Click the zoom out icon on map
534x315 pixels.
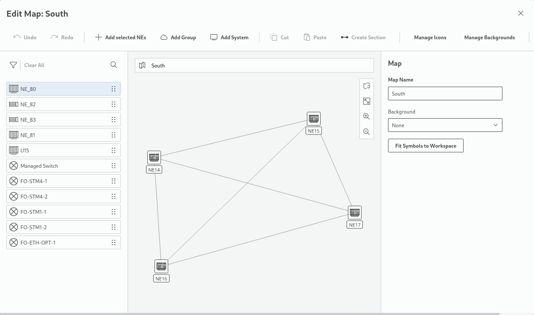(366, 132)
